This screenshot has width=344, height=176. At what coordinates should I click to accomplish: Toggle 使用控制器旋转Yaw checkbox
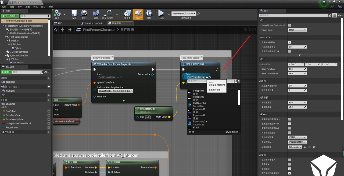click(x=289, y=124)
